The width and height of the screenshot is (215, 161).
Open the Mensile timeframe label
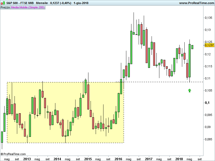(x=42, y=3)
